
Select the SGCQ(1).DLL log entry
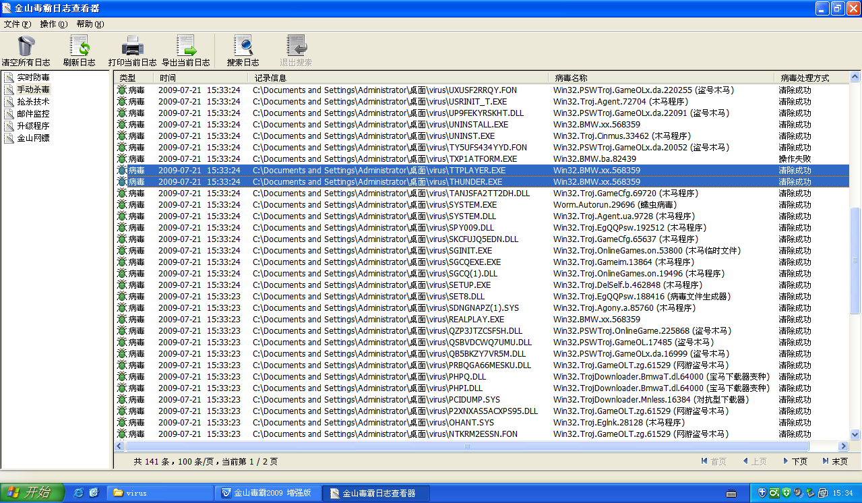482,274
